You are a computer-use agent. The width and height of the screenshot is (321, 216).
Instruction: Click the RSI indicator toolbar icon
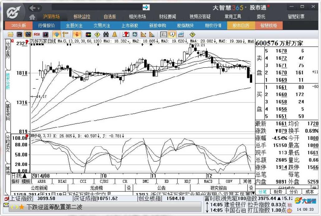click(37, 34)
